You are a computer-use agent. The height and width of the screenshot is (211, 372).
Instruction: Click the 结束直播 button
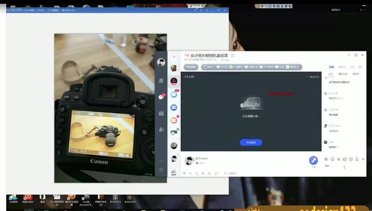191,67
